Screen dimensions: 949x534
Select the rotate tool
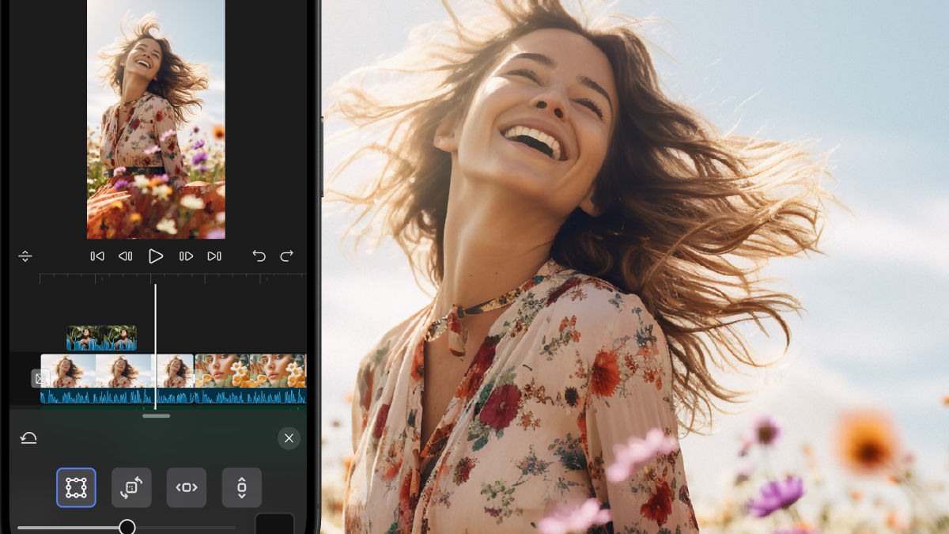click(x=131, y=487)
